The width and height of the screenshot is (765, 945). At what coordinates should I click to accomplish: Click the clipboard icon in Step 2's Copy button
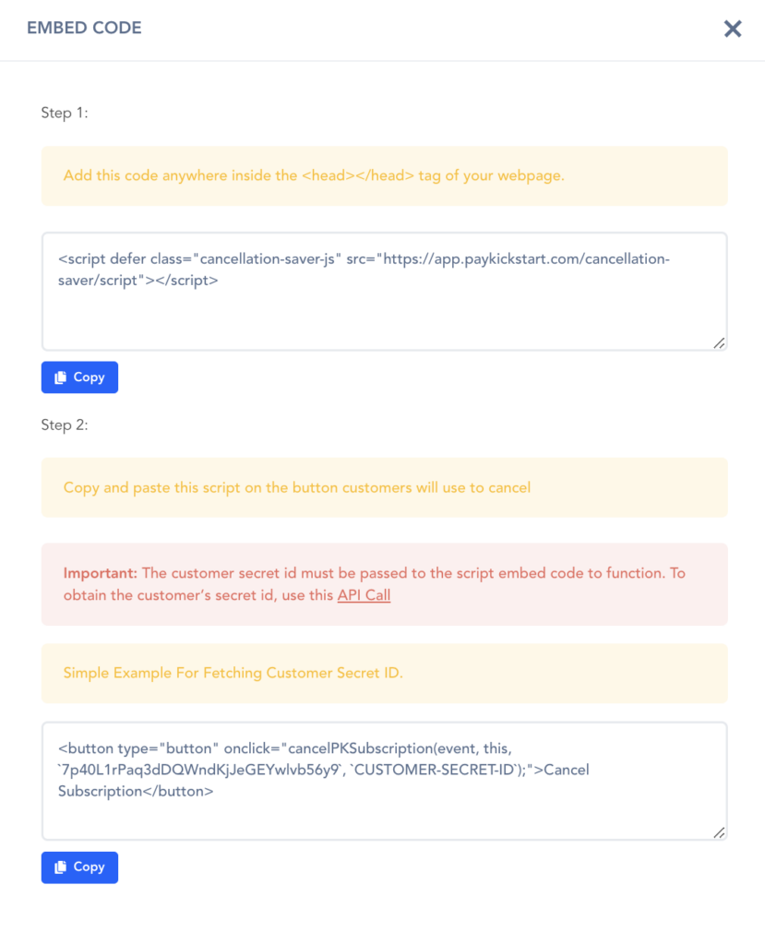(x=61, y=867)
